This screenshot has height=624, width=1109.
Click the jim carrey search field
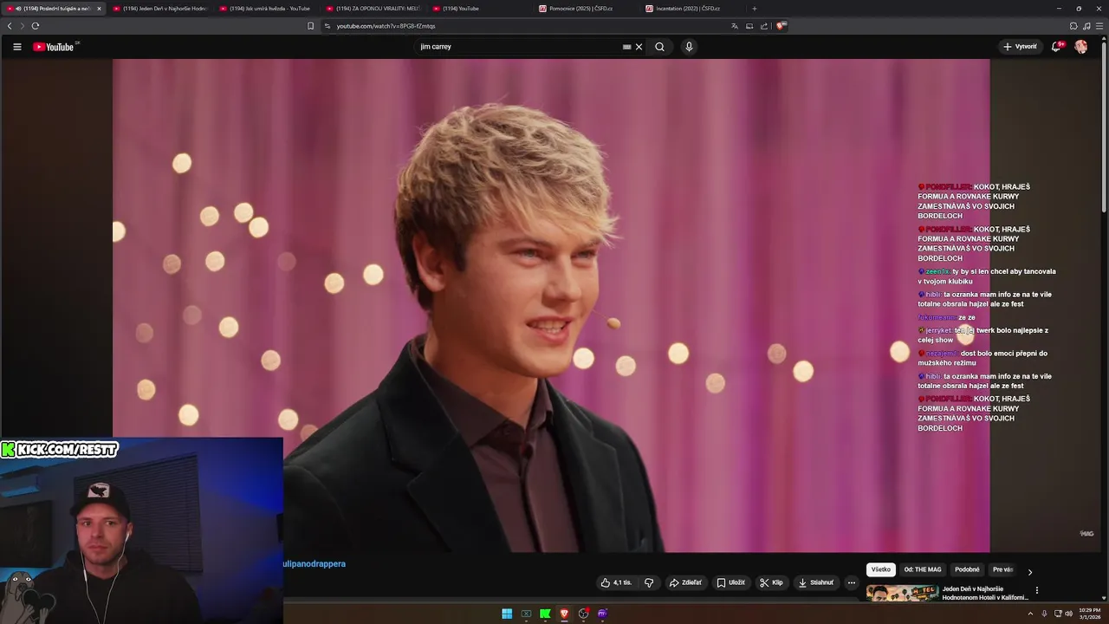[520, 47]
